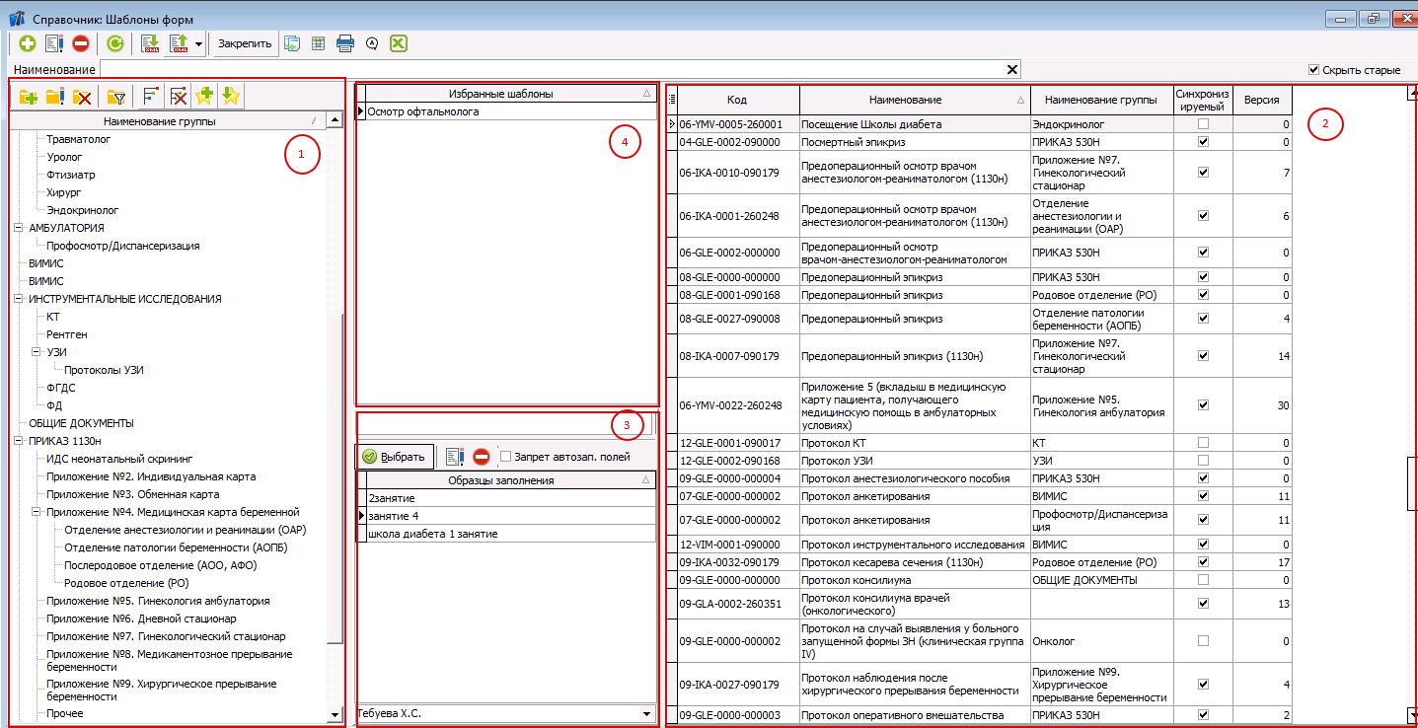1418x728 pixels.
Task: Delete the selected group folder
Action: coord(83,97)
